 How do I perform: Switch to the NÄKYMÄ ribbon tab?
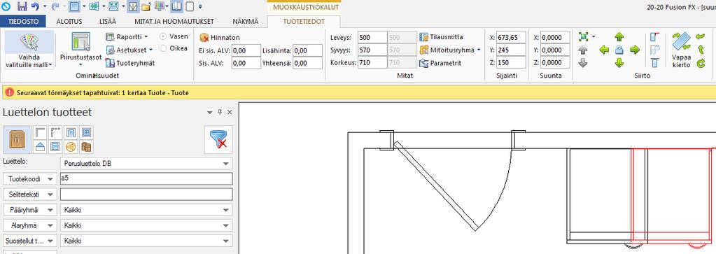click(x=245, y=22)
